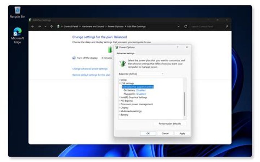Select Hardware and Sound in the breadcrumb

[93, 27]
